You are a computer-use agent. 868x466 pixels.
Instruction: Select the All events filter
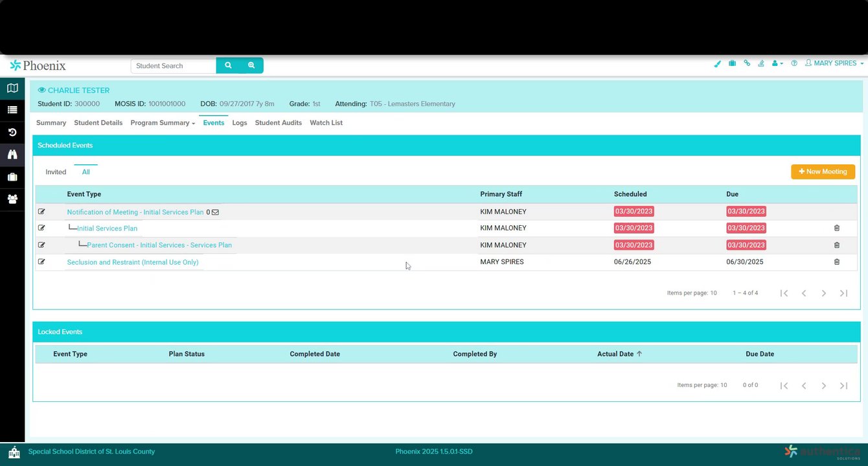point(86,172)
